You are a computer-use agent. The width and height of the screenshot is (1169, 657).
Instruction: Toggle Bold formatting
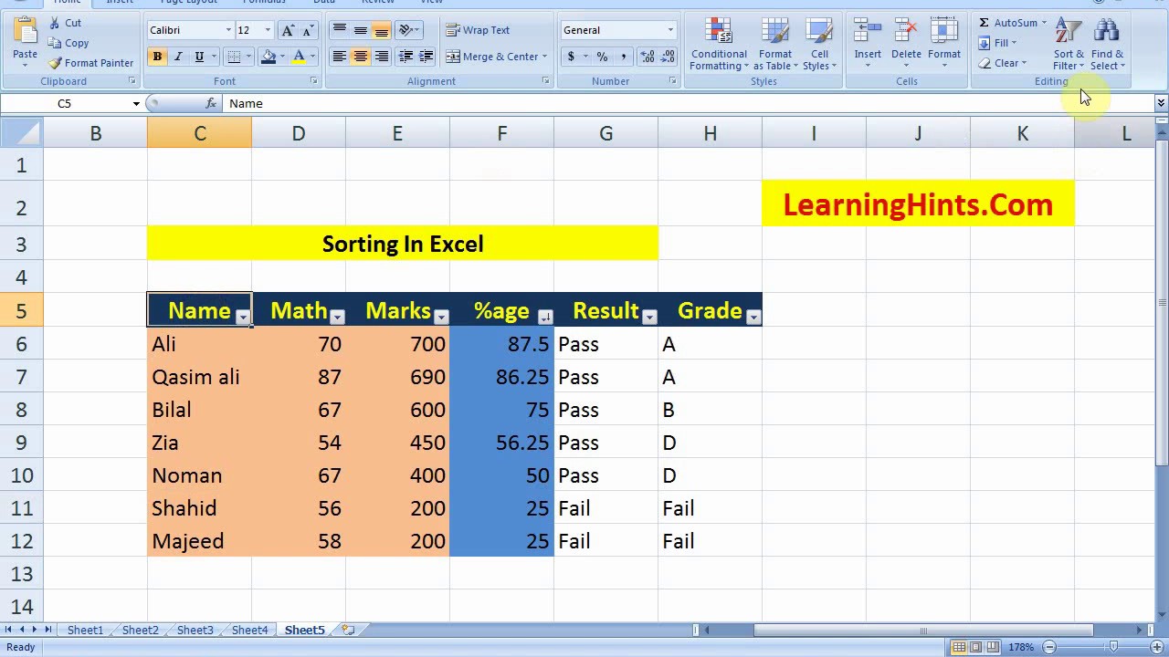coord(157,57)
